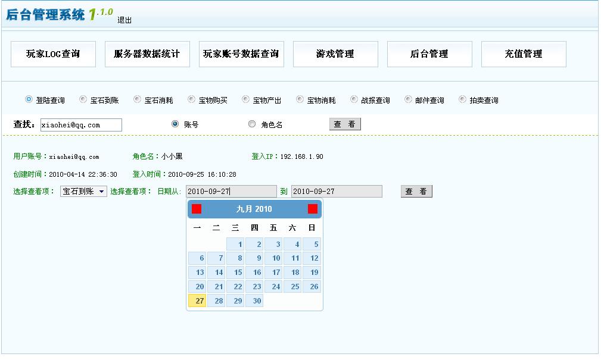Select the 邮件查询 option
The height and width of the screenshot is (360, 604).
(407, 99)
